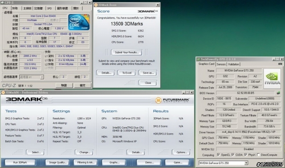Click the Submit Your Results button
Screen dimensions: 285x168
[x=126, y=53]
